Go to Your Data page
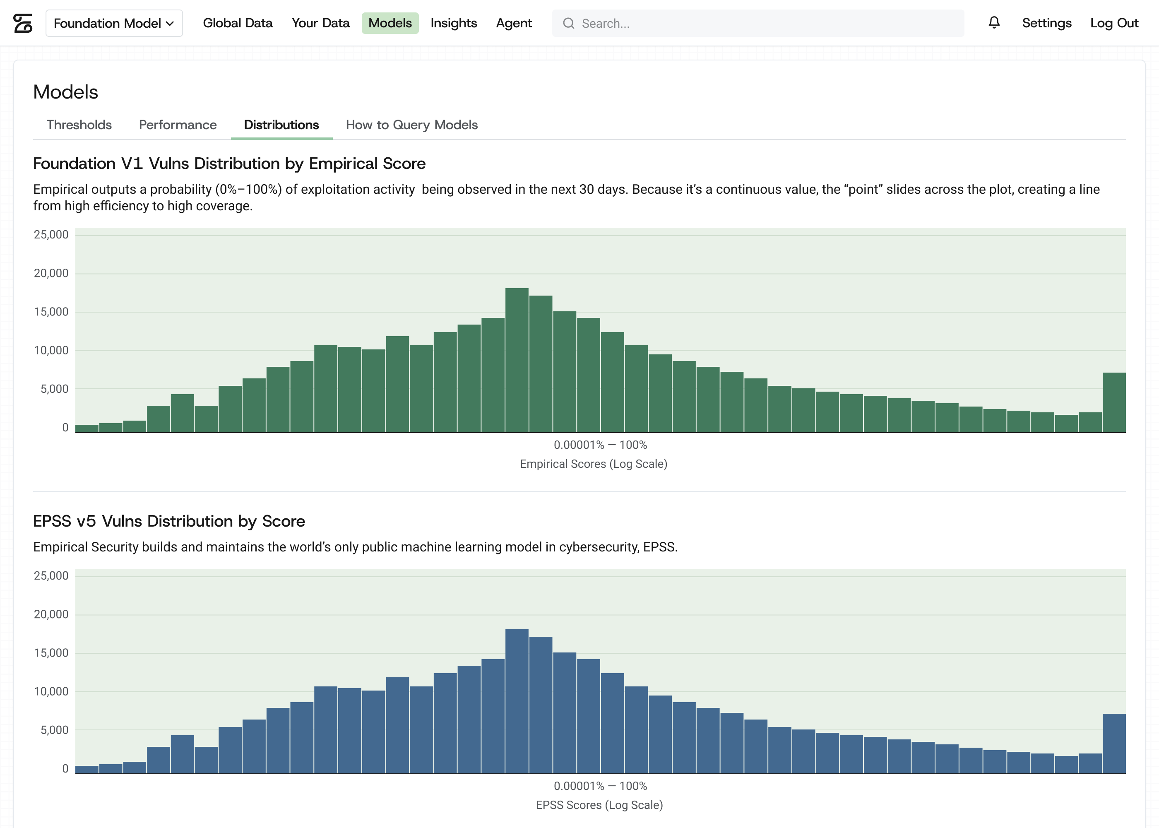 pos(320,23)
